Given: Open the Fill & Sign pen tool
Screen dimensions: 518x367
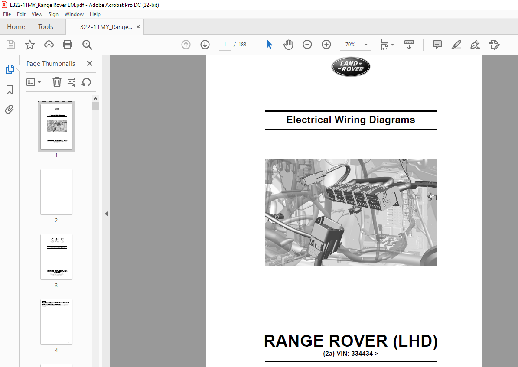Looking at the screenshot, I should coord(475,45).
